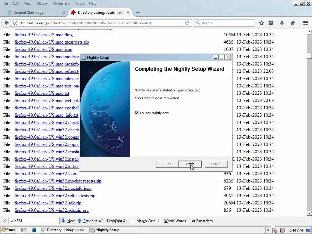Click the 206M file size text

[229, 203]
